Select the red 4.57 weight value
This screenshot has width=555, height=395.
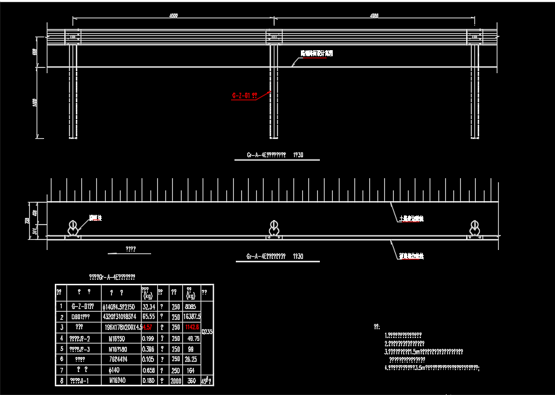pyautogui.click(x=147, y=328)
